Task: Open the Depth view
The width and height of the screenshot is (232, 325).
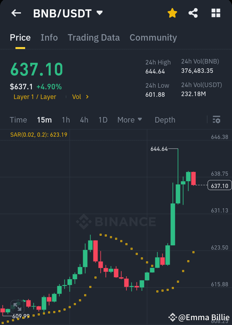Action: (x=165, y=120)
